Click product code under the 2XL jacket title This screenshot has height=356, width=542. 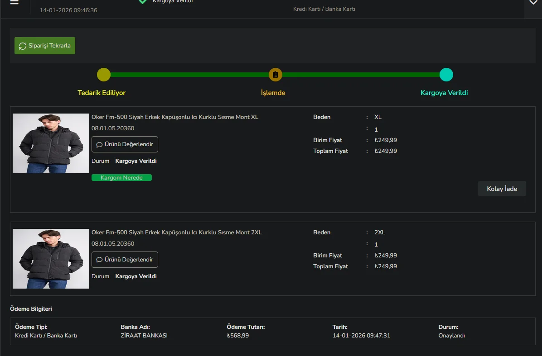coord(113,243)
